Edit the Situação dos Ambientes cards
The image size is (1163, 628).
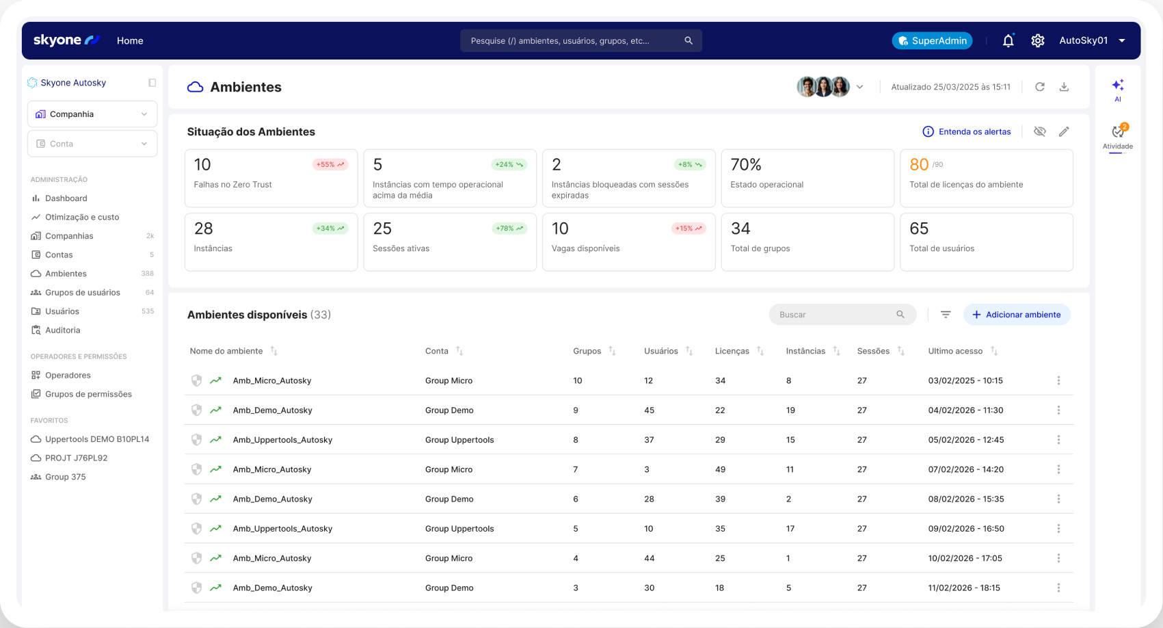point(1064,131)
